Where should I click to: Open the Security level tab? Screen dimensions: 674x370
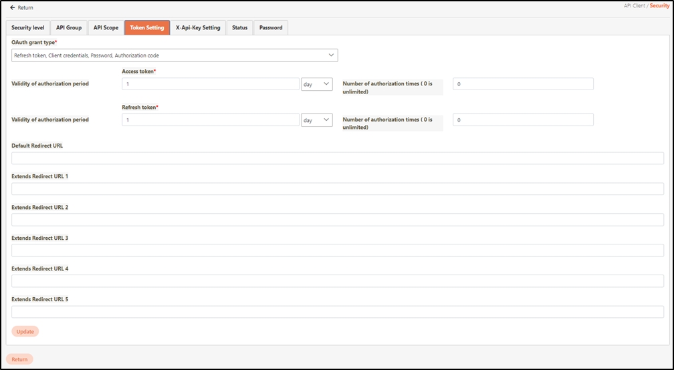pyautogui.click(x=28, y=27)
